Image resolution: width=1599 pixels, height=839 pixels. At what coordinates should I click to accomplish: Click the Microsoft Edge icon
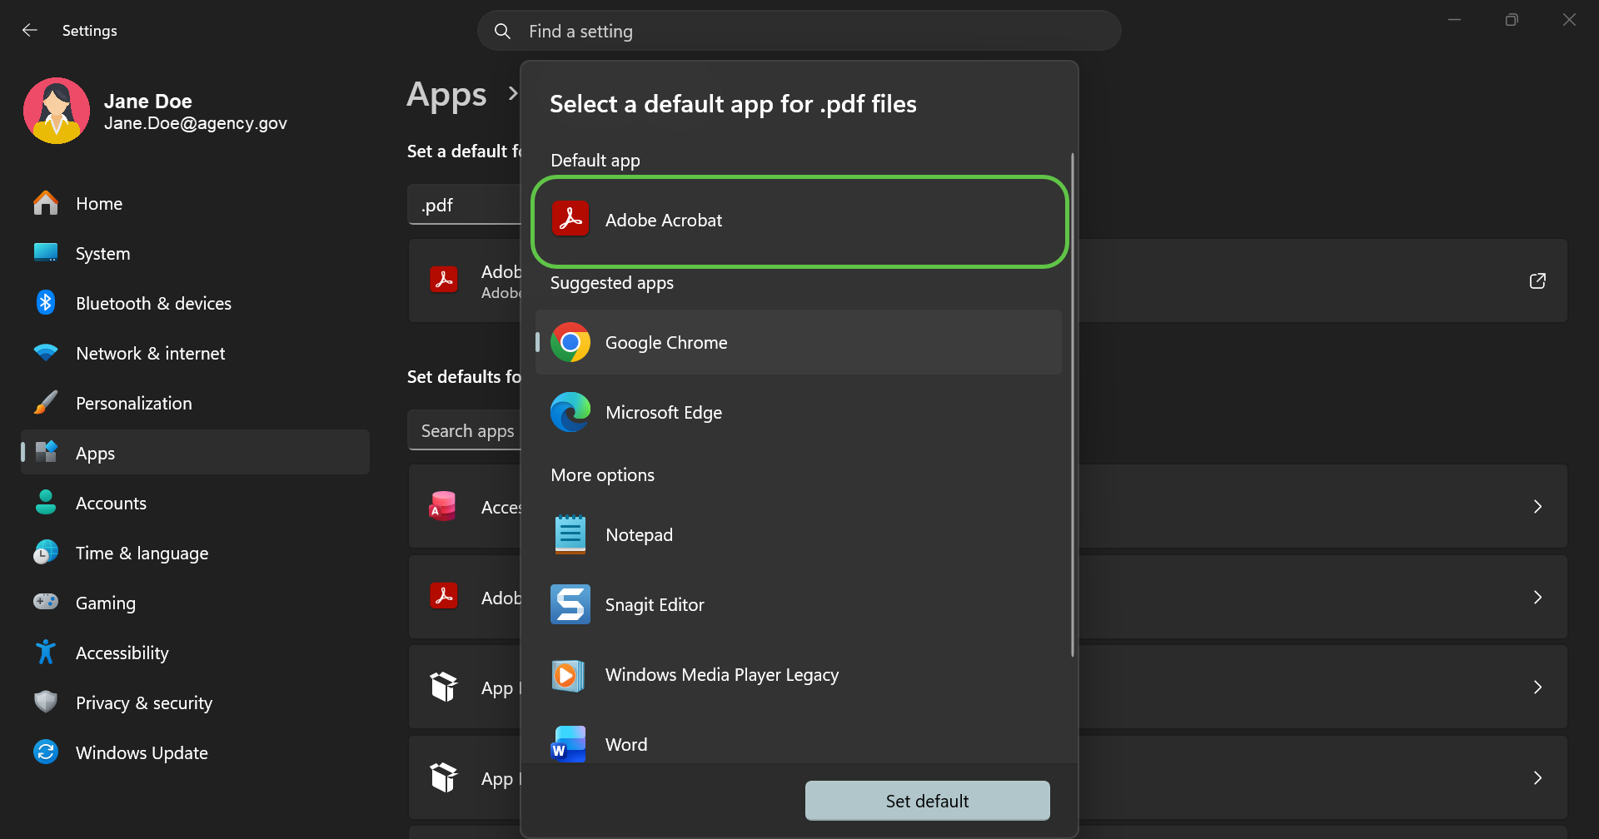570,412
